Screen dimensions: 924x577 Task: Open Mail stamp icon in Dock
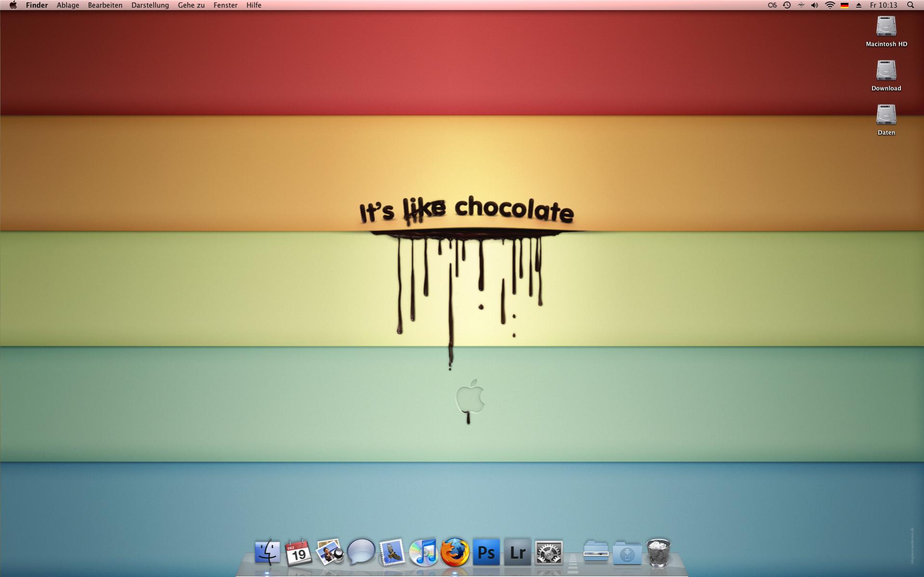point(392,552)
